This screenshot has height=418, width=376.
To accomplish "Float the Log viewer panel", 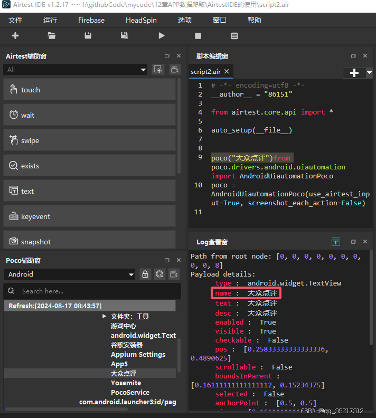I will tap(353, 242).
